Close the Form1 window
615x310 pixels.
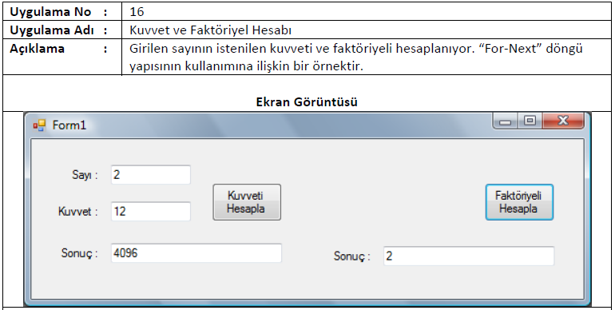[563, 121]
